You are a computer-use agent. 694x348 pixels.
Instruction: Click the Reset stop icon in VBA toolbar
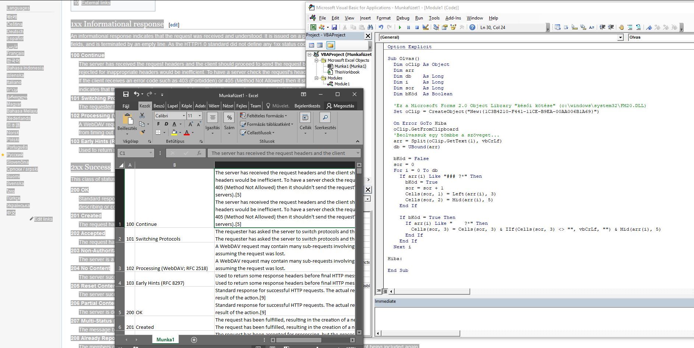click(417, 27)
